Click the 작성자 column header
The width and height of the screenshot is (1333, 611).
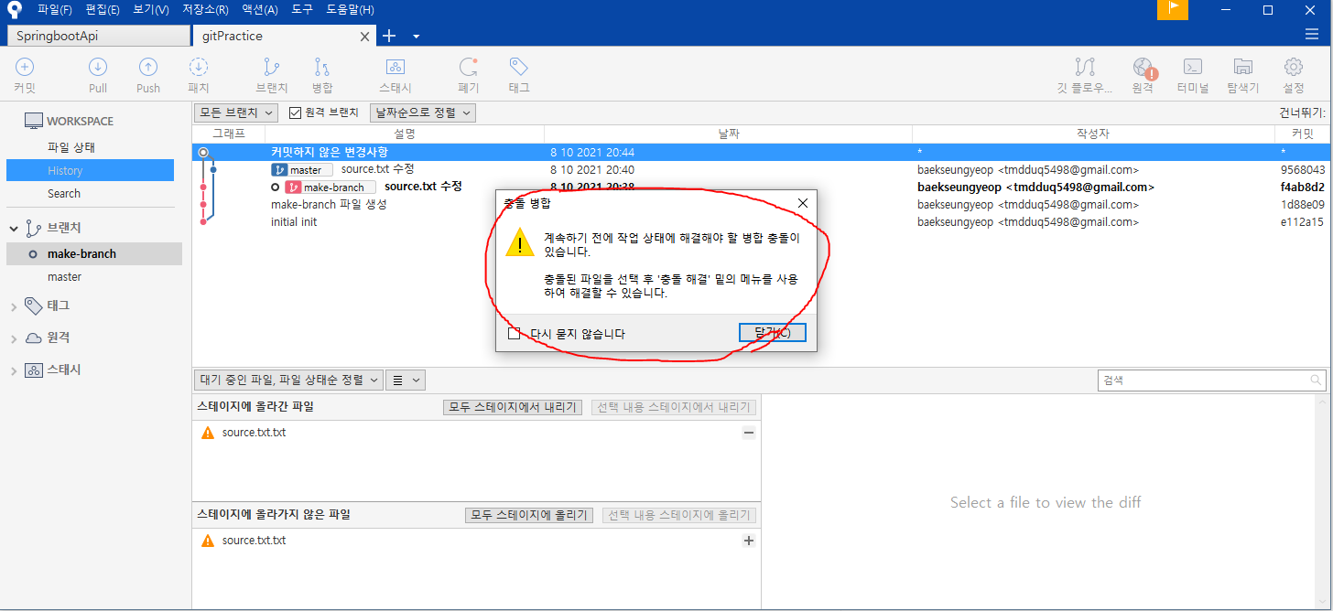tap(1093, 134)
